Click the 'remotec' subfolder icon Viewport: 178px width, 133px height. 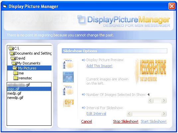pos(16,78)
